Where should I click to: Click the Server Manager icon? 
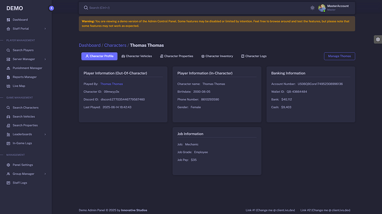point(8,59)
